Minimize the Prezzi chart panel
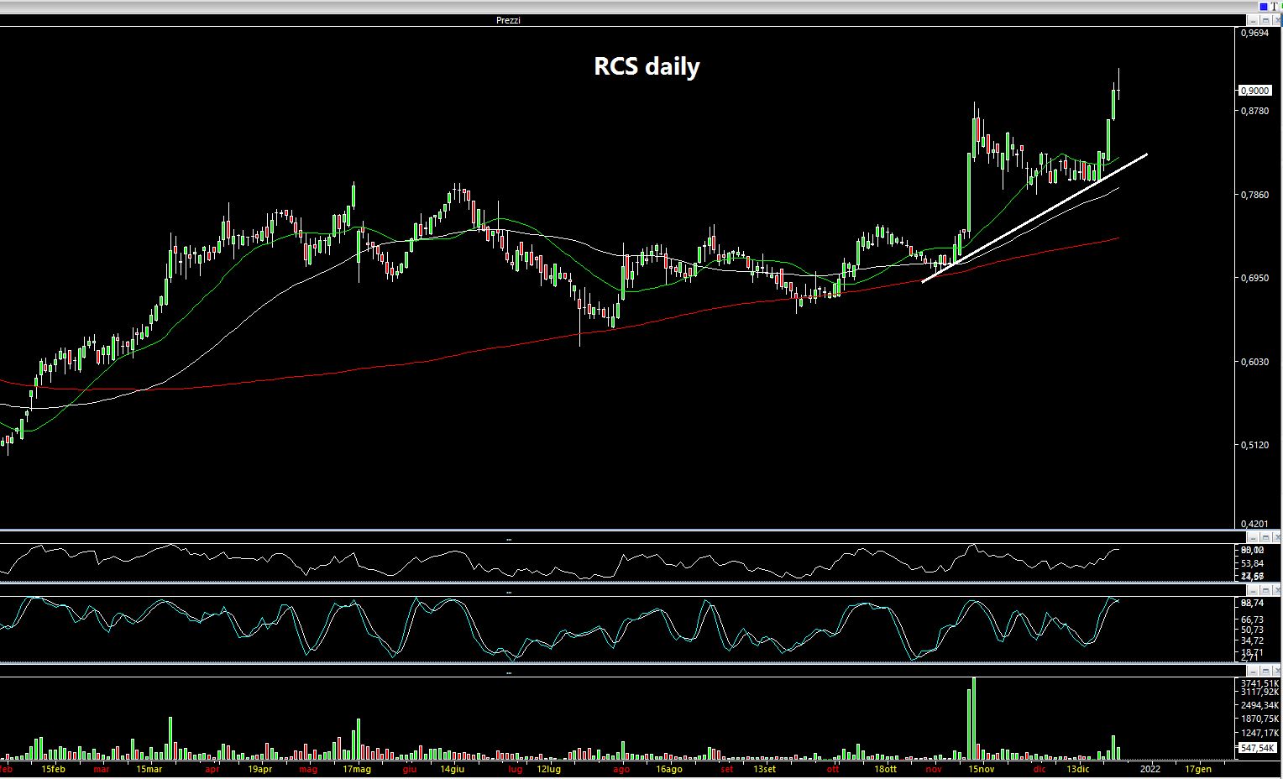 tap(1252, 19)
